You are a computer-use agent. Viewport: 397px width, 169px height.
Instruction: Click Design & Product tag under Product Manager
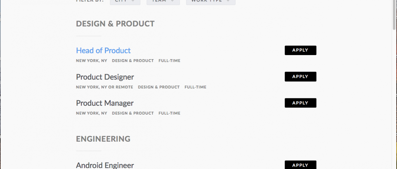click(133, 113)
